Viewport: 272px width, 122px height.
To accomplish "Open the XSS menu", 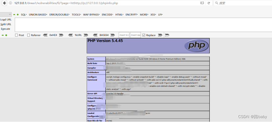I will 153,15.
